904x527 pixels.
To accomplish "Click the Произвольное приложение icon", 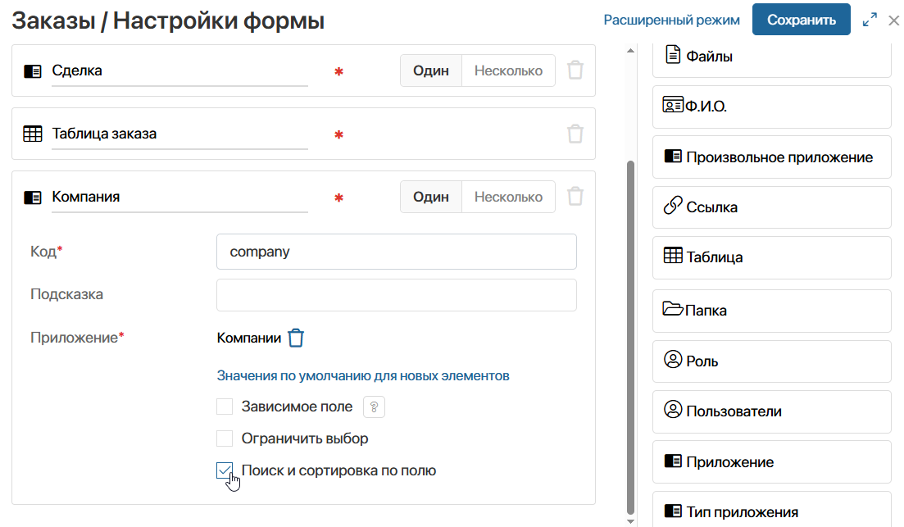I will tap(673, 156).
